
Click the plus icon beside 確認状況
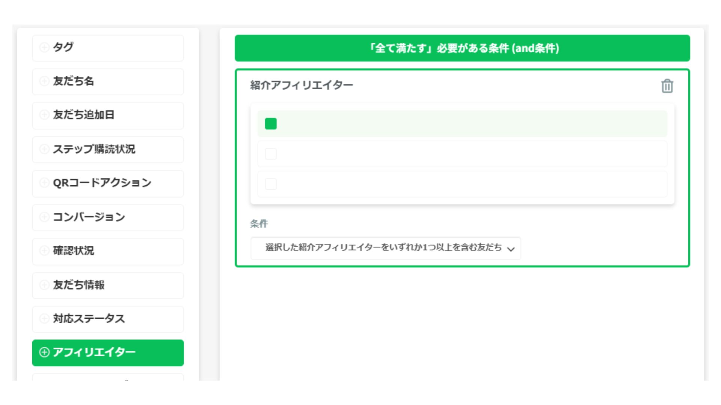click(x=44, y=250)
